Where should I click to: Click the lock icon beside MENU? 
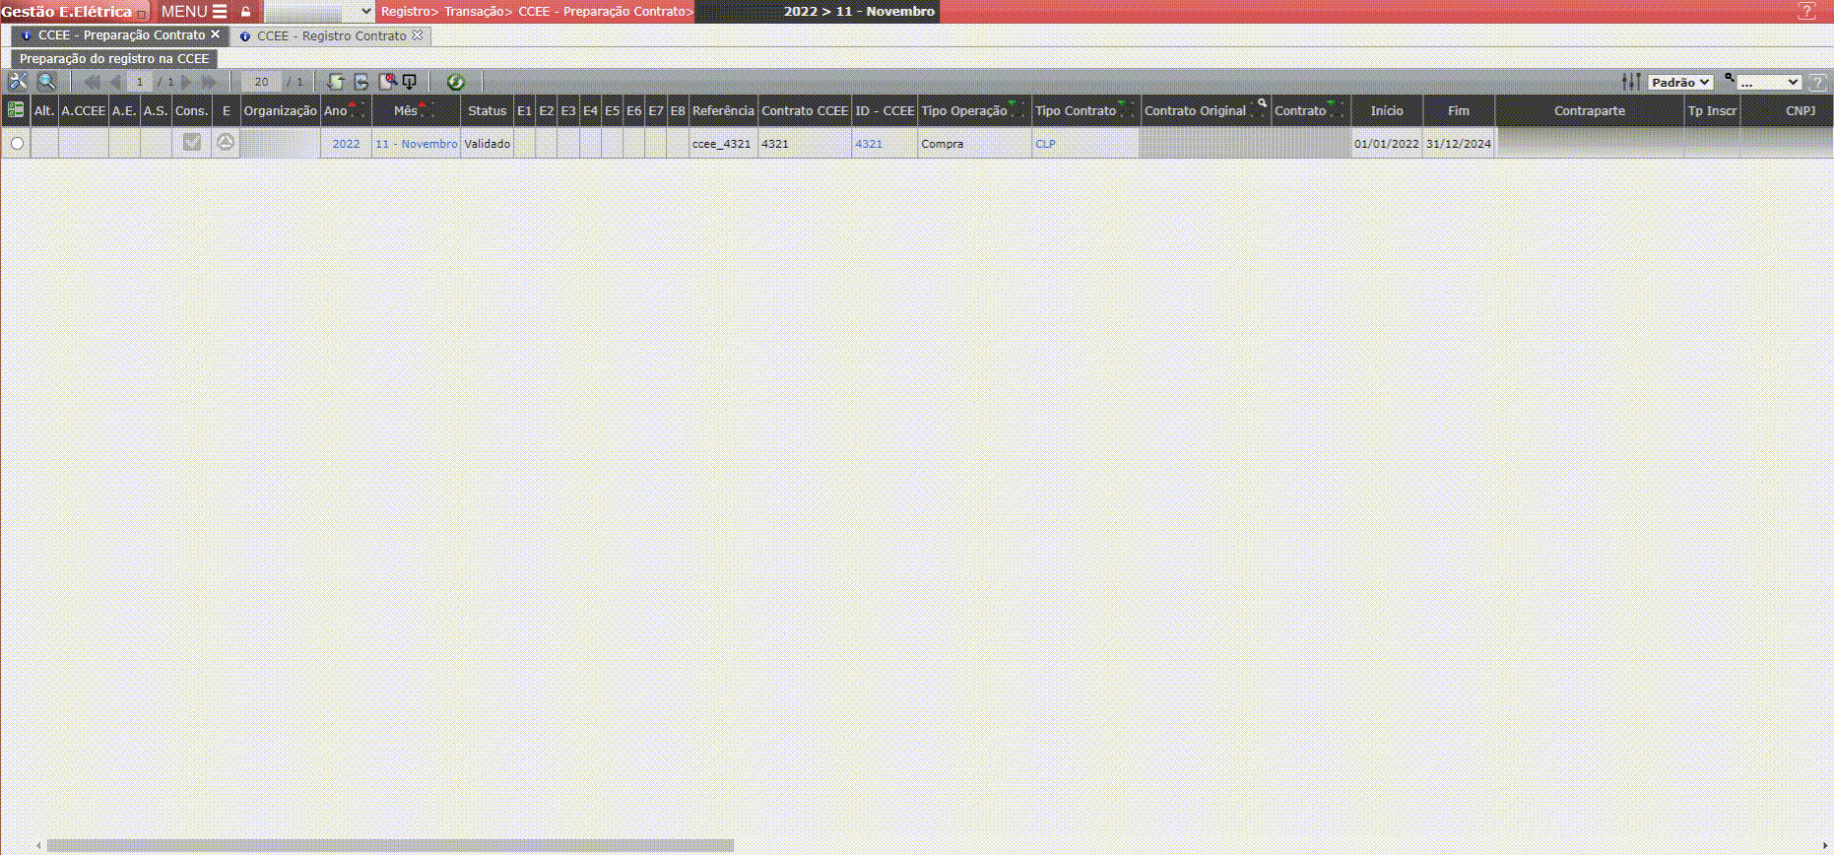(246, 12)
